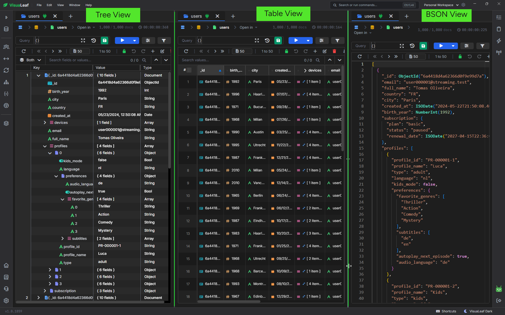
Task: Save query with green icon in Tree View
Action: 104,40
